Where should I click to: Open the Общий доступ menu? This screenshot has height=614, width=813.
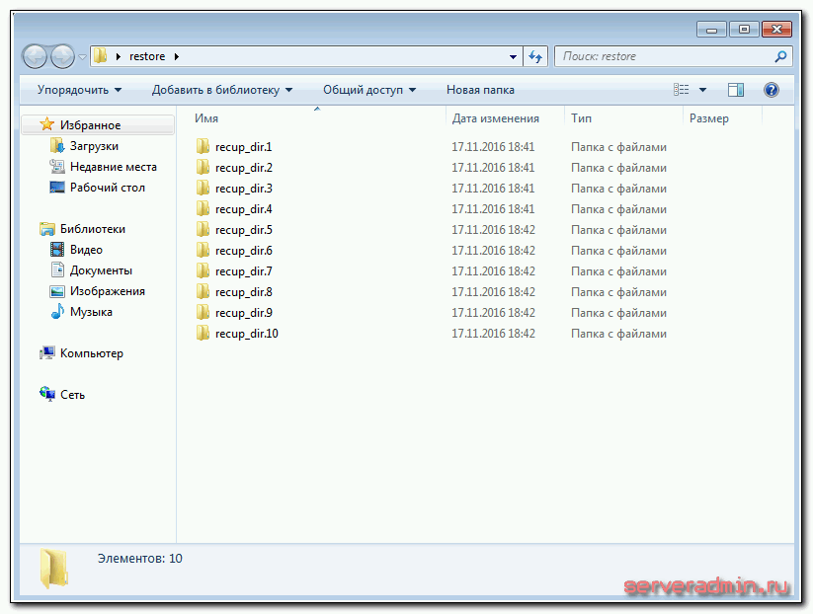368,90
